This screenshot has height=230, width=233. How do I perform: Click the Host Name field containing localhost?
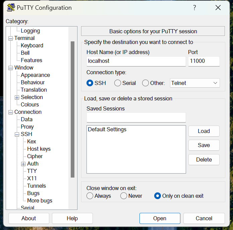point(136,61)
